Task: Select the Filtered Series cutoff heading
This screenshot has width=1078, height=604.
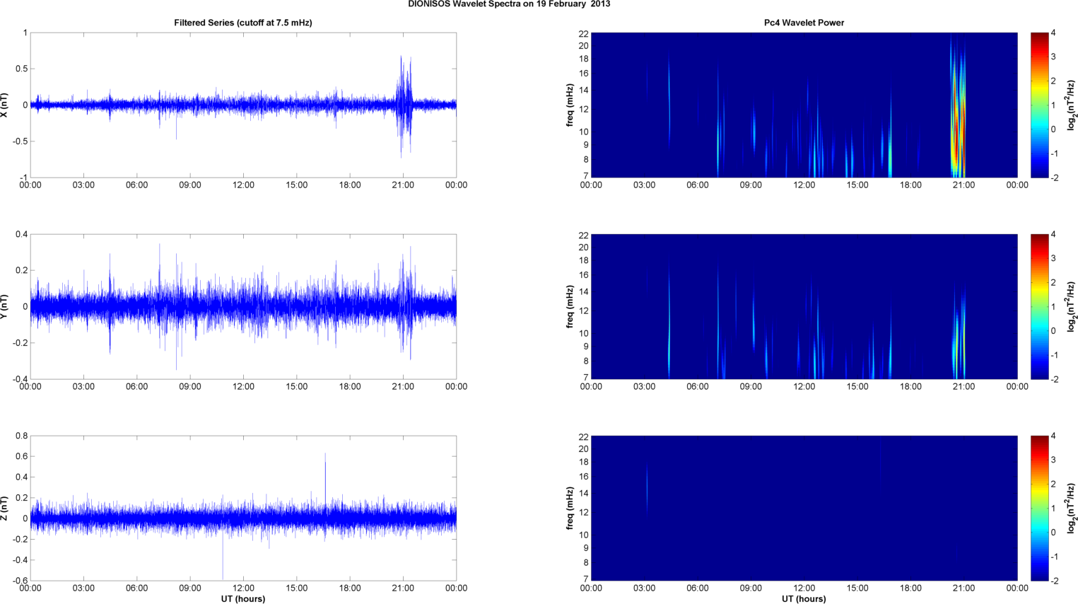Action: coord(242,23)
